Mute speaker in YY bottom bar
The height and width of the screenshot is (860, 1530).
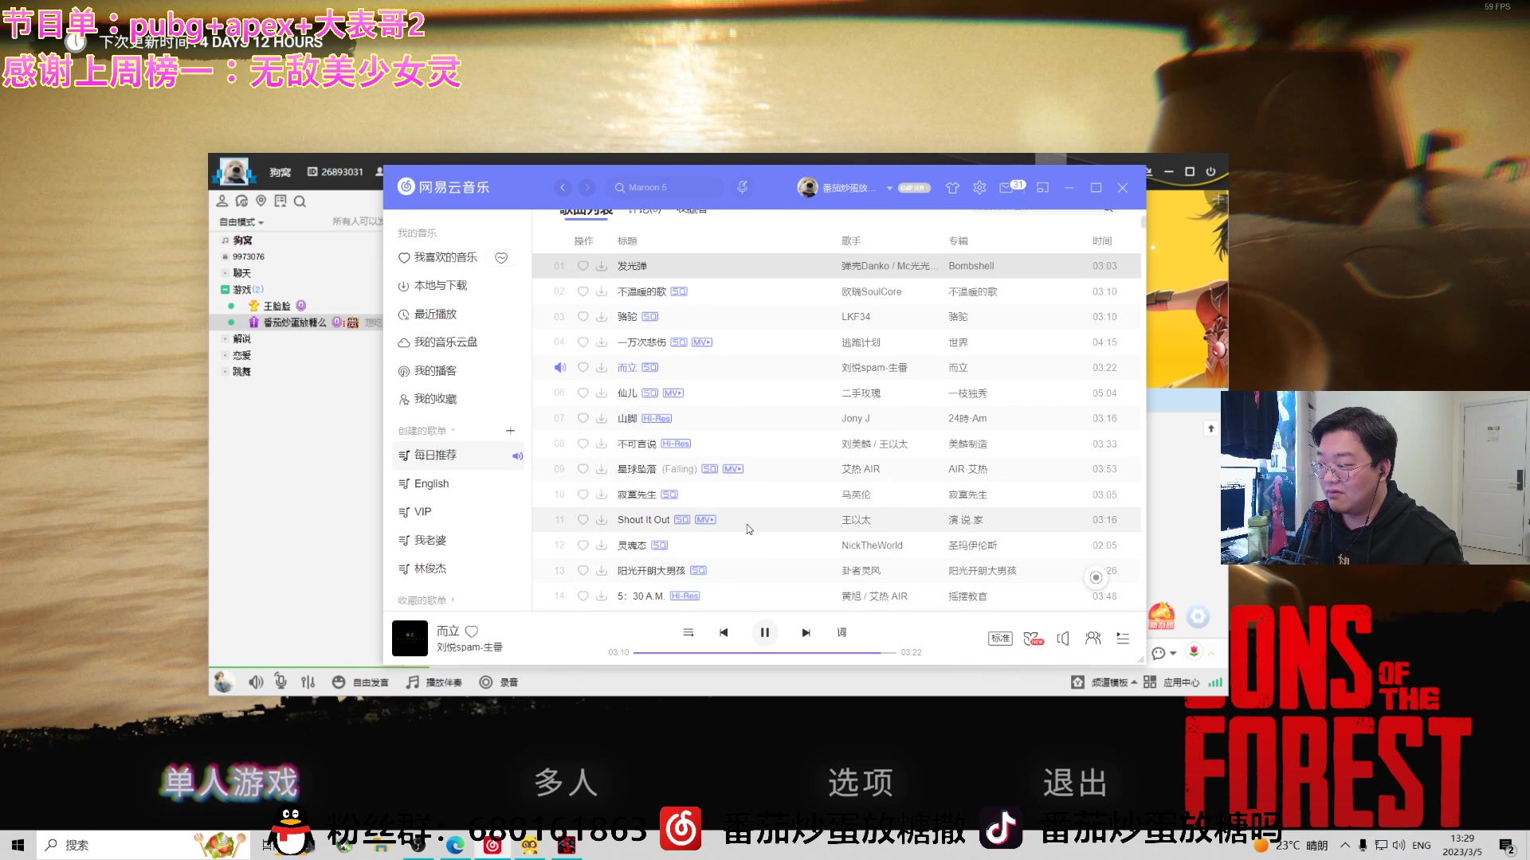click(256, 682)
